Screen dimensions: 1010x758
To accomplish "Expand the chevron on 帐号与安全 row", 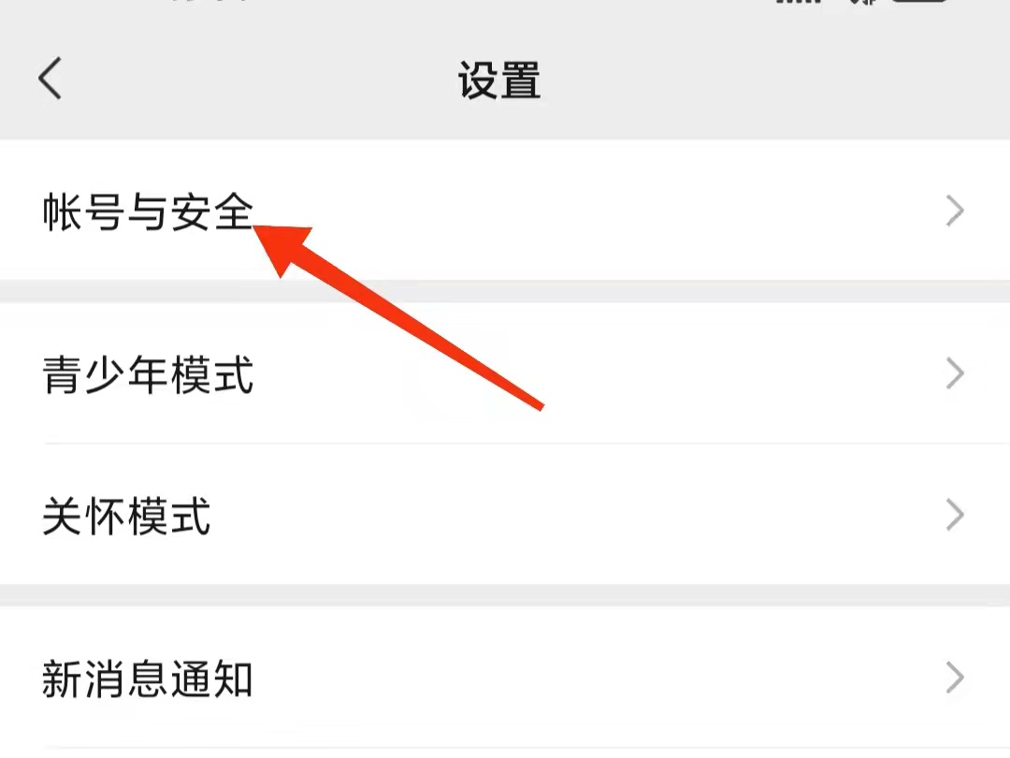I will (955, 211).
